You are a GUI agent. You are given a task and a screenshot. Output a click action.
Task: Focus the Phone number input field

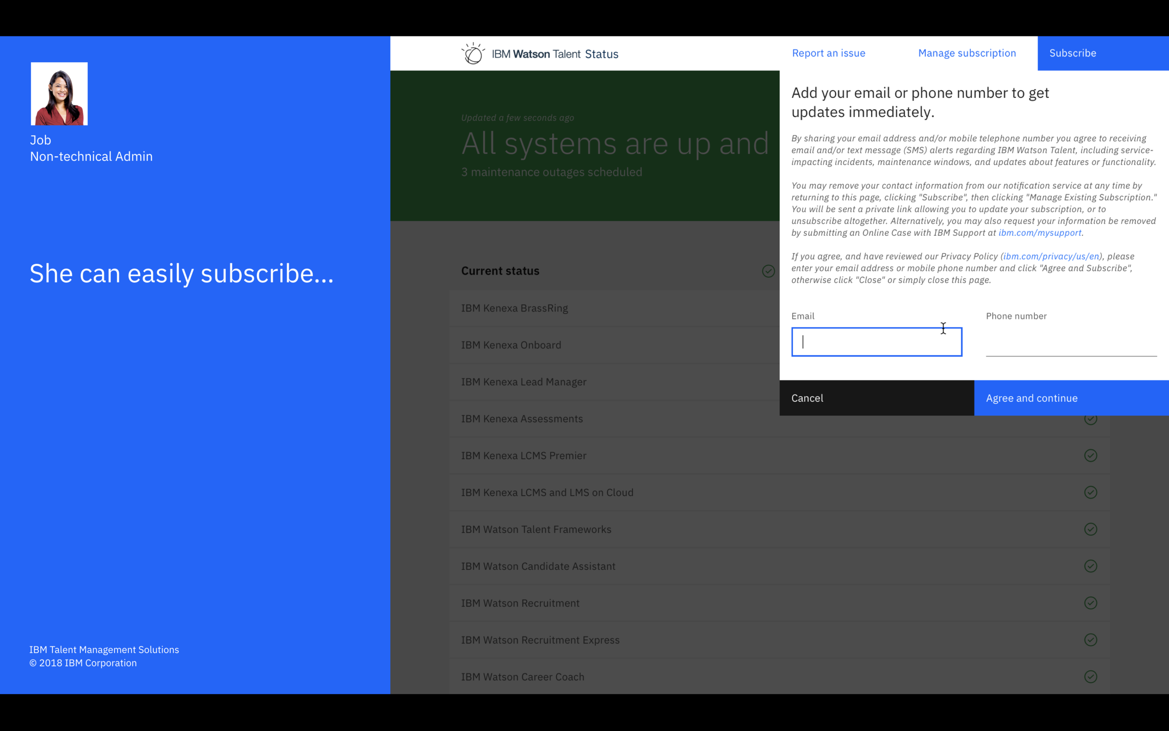click(1071, 342)
